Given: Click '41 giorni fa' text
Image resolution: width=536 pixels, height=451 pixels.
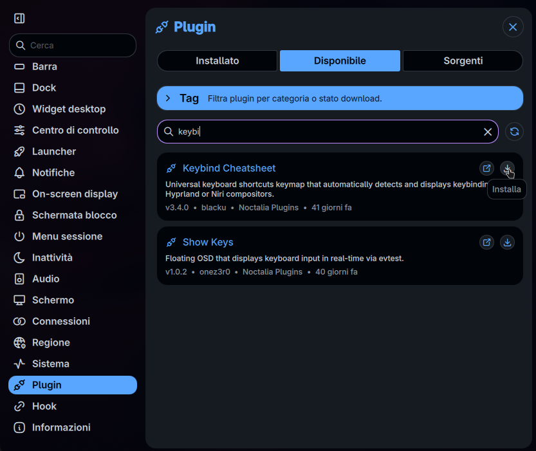Looking at the screenshot, I should click(x=331, y=208).
